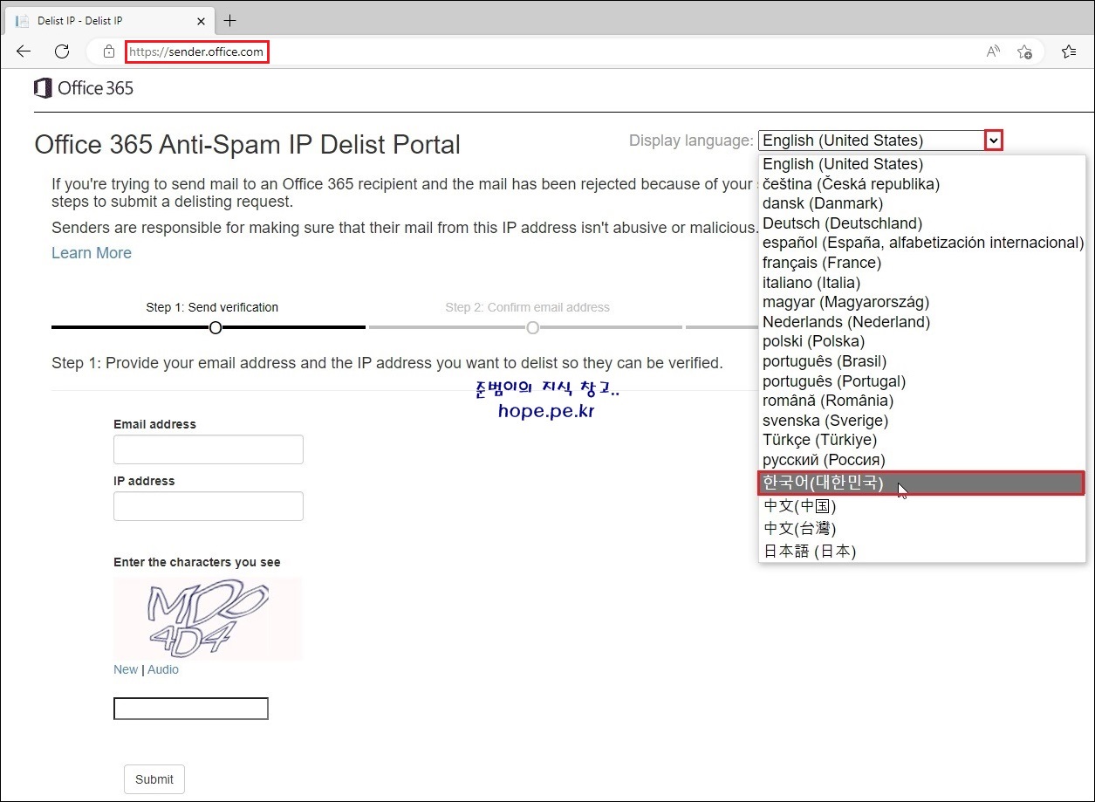Image resolution: width=1095 pixels, height=802 pixels.
Task: Choose dansk (Danmark) option
Action: tap(922, 203)
